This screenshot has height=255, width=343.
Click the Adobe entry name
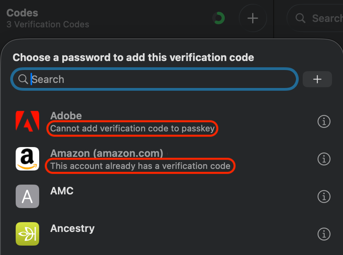[x=66, y=116]
